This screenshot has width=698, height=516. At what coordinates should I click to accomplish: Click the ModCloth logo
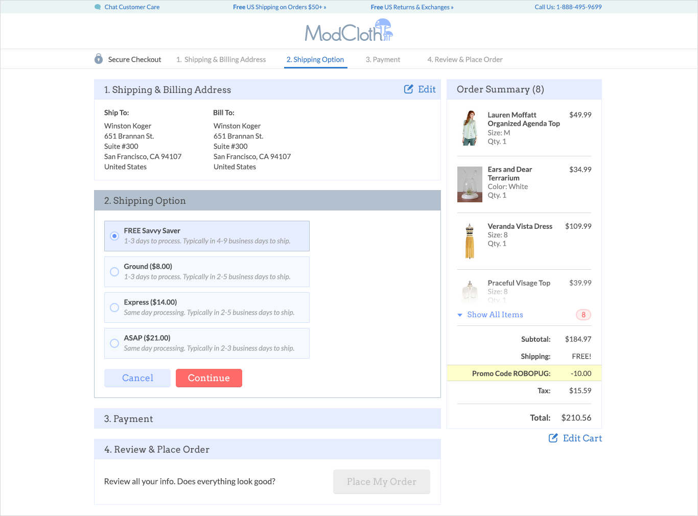coord(349,31)
